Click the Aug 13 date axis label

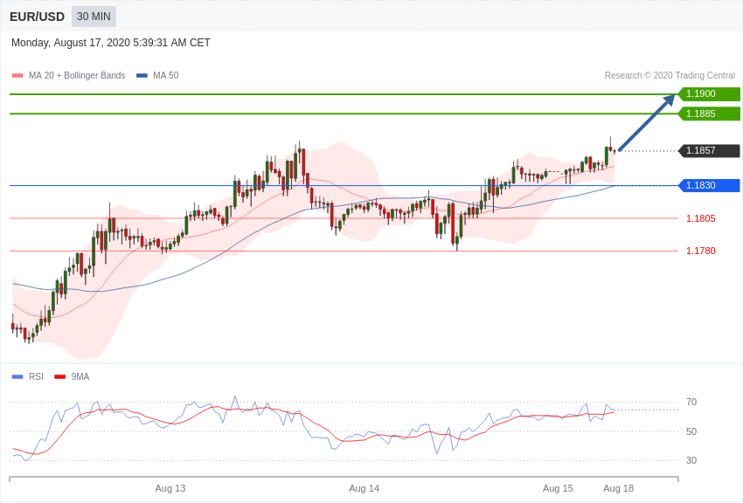(x=170, y=488)
